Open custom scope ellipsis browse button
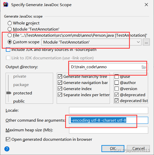 pos(146,42)
